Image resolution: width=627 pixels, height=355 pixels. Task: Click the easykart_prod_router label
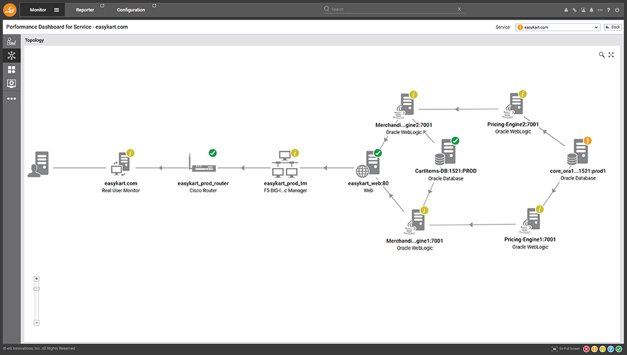(203, 184)
